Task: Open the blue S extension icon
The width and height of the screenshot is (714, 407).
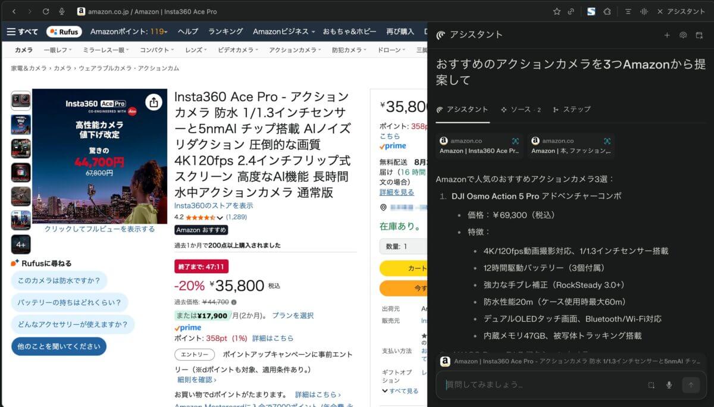Action: tap(591, 11)
